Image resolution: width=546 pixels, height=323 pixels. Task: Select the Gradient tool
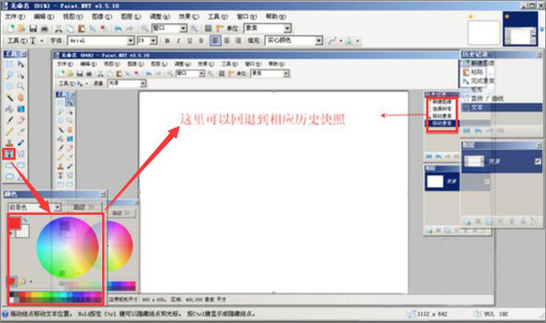click(x=21, y=109)
